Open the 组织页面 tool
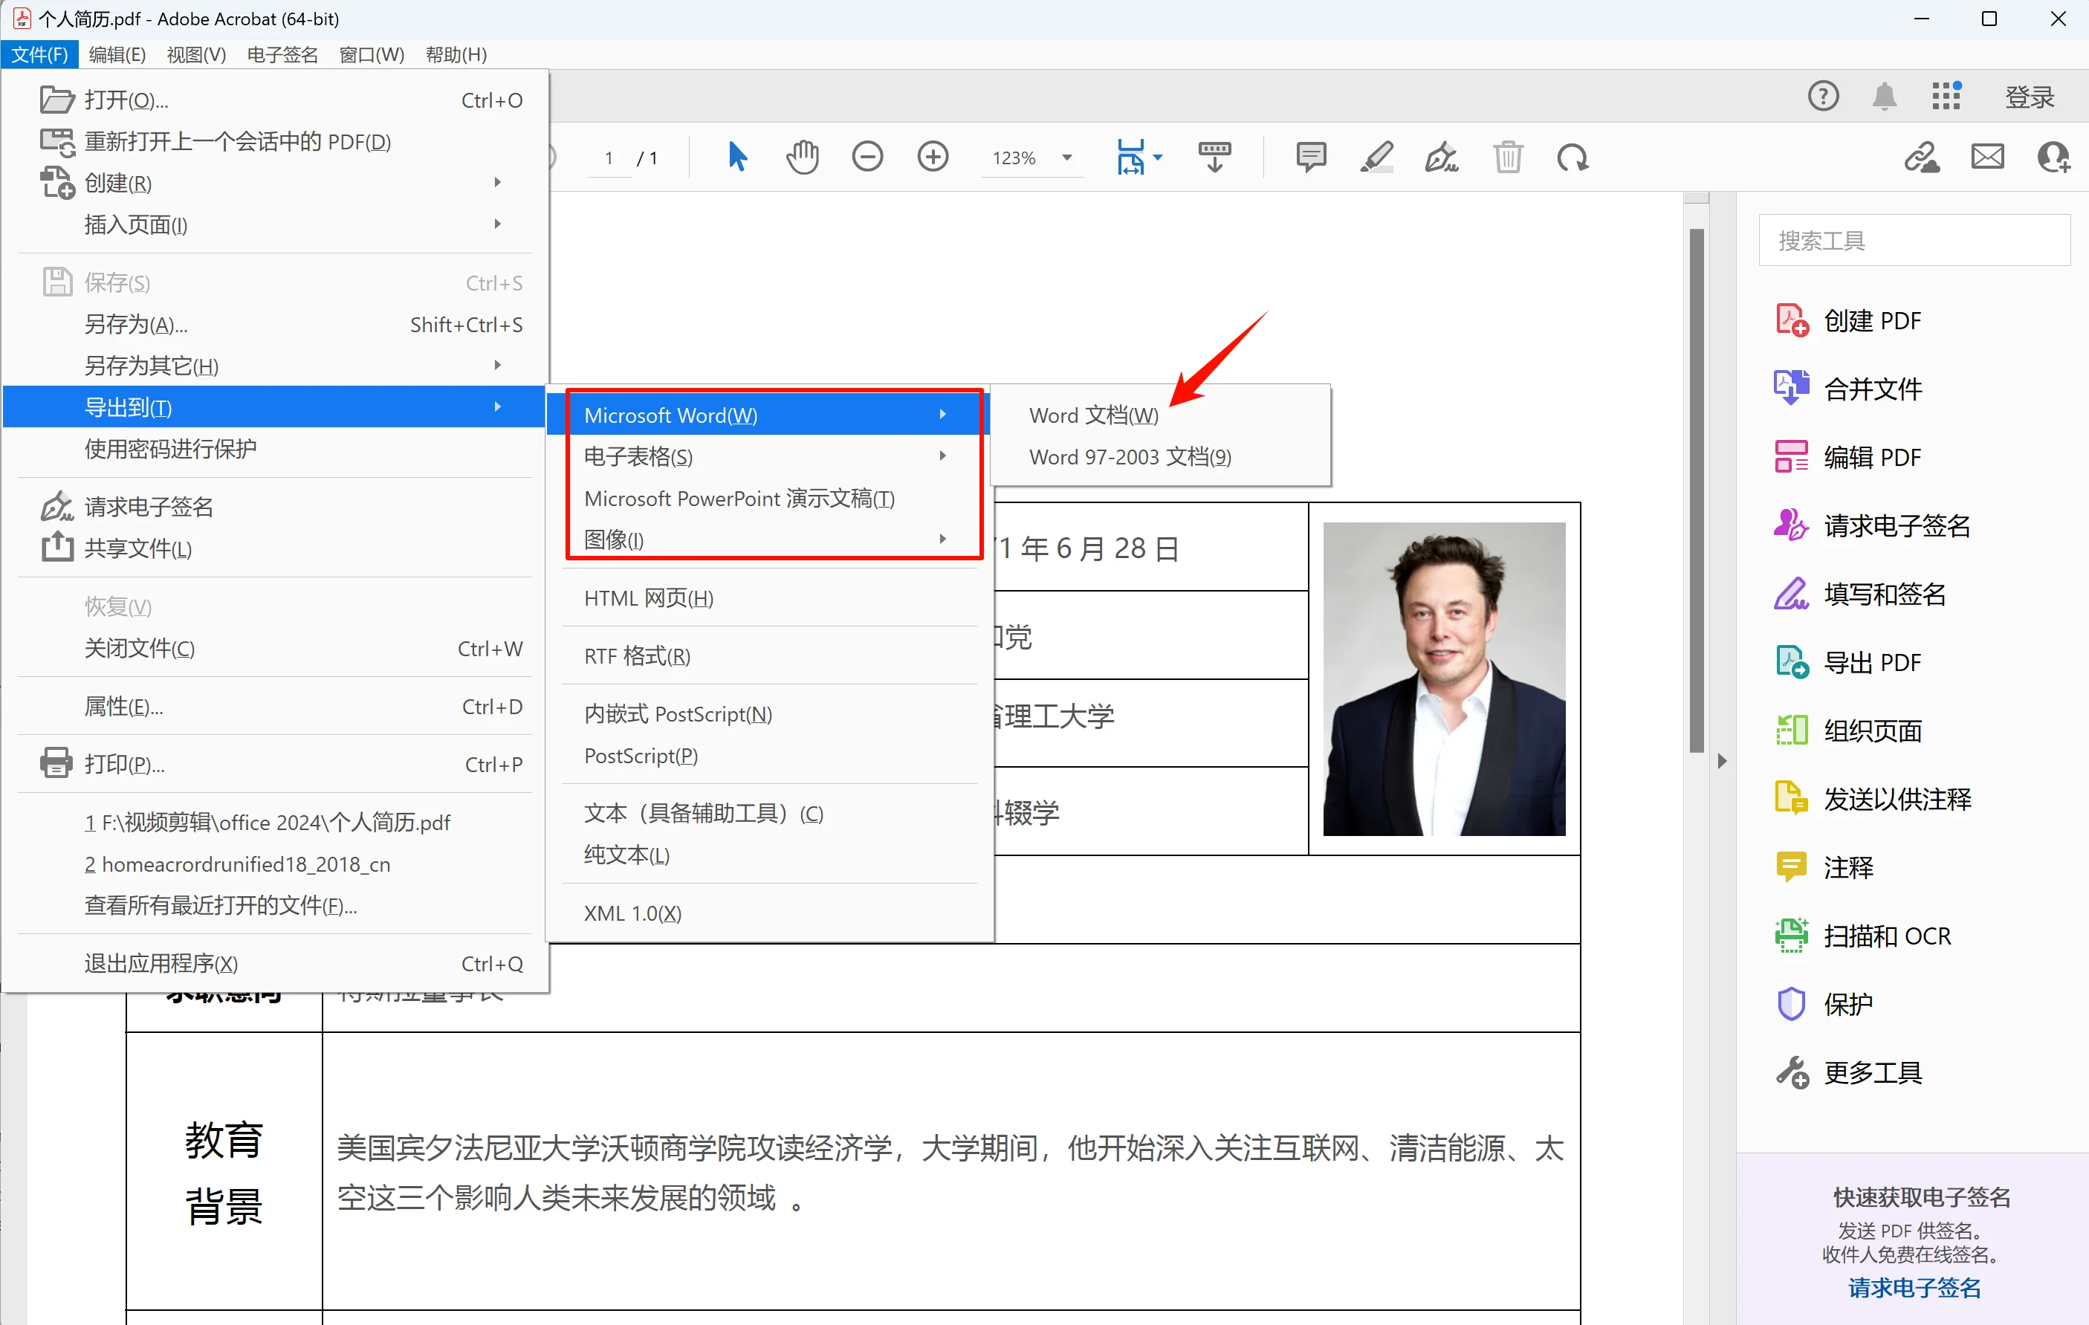Viewport: 2089px width, 1325px height. click(x=1847, y=731)
